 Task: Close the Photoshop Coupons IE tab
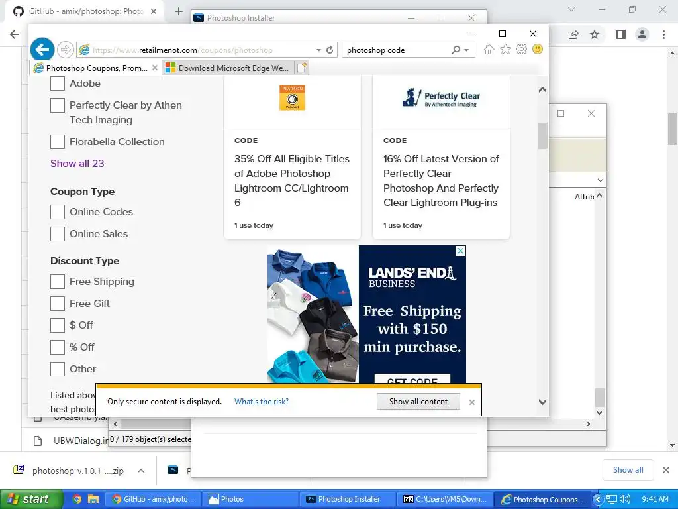point(155,68)
